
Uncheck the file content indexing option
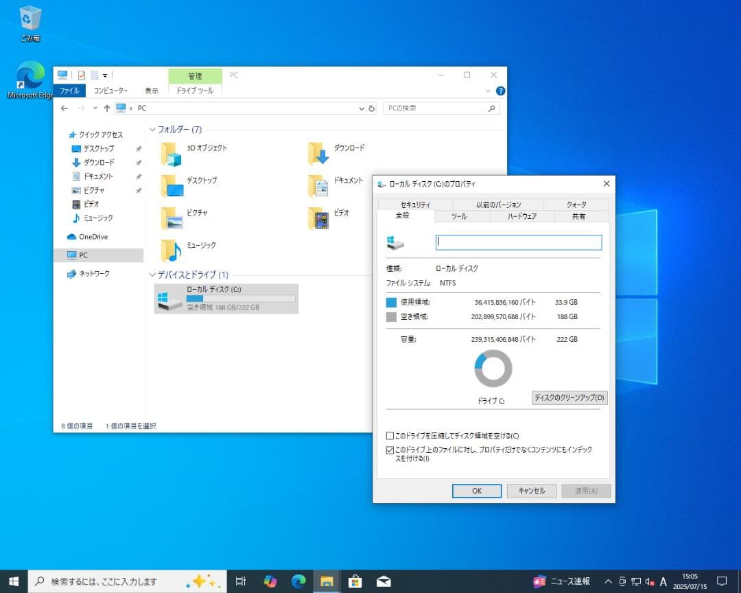pyautogui.click(x=389, y=450)
